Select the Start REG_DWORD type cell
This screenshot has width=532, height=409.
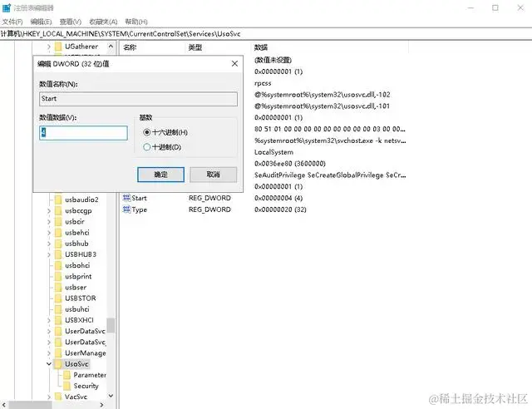click(209, 198)
